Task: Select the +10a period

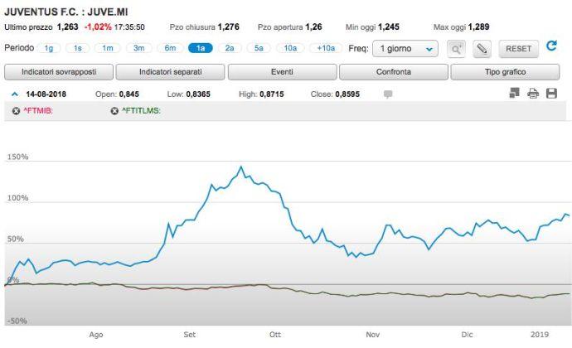Action: 326,48
